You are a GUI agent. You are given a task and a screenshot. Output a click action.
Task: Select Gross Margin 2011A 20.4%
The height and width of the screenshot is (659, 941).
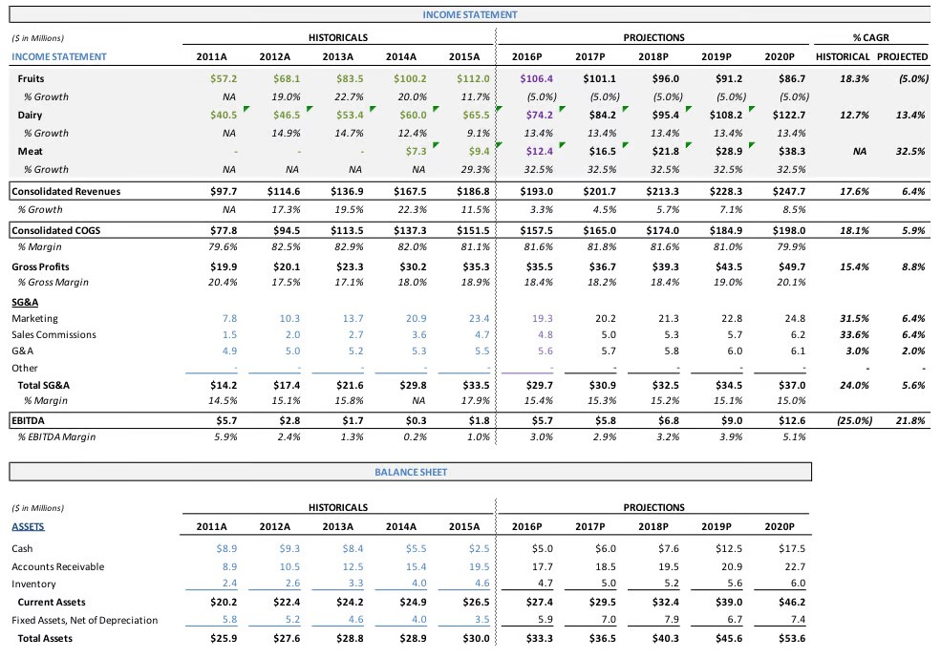(x=223, y=282)
